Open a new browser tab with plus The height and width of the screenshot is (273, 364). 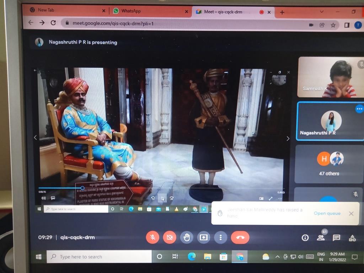282,12
